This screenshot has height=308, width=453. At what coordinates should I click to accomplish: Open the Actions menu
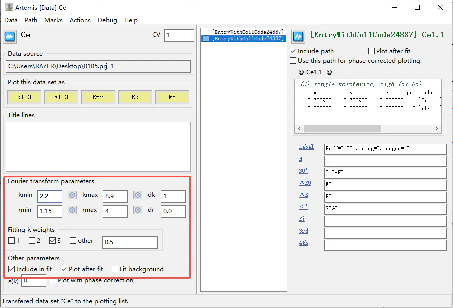pyautogui.click(x=80, y=20)
